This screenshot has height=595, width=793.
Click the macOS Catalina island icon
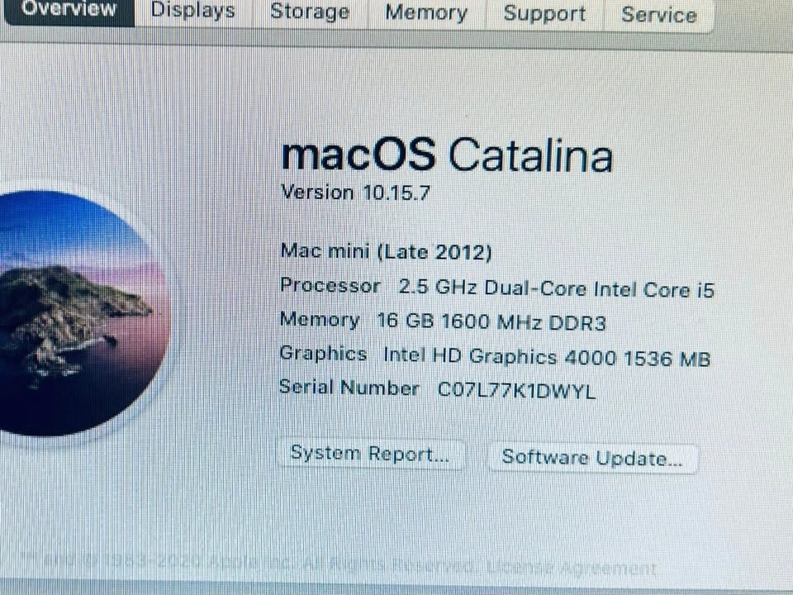[81, 312]
